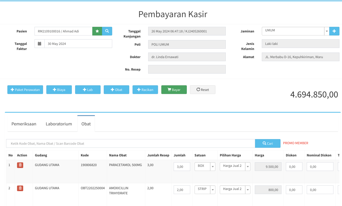Delete the Paracetamol 500MG row with trash icon
342x206 pixels.
pyautogui.click(x=20, y=165)
